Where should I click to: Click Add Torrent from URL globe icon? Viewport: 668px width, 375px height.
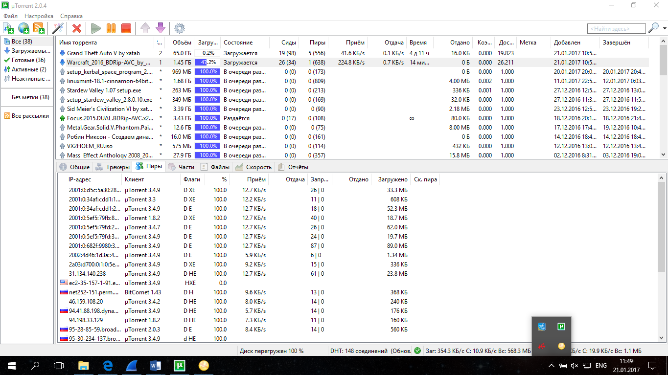click(23, 28)
